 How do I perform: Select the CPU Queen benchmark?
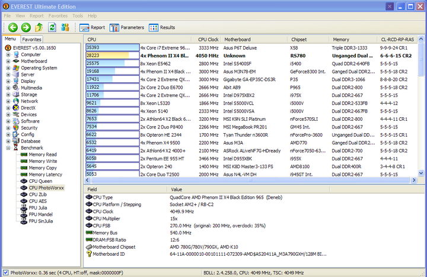40,181
